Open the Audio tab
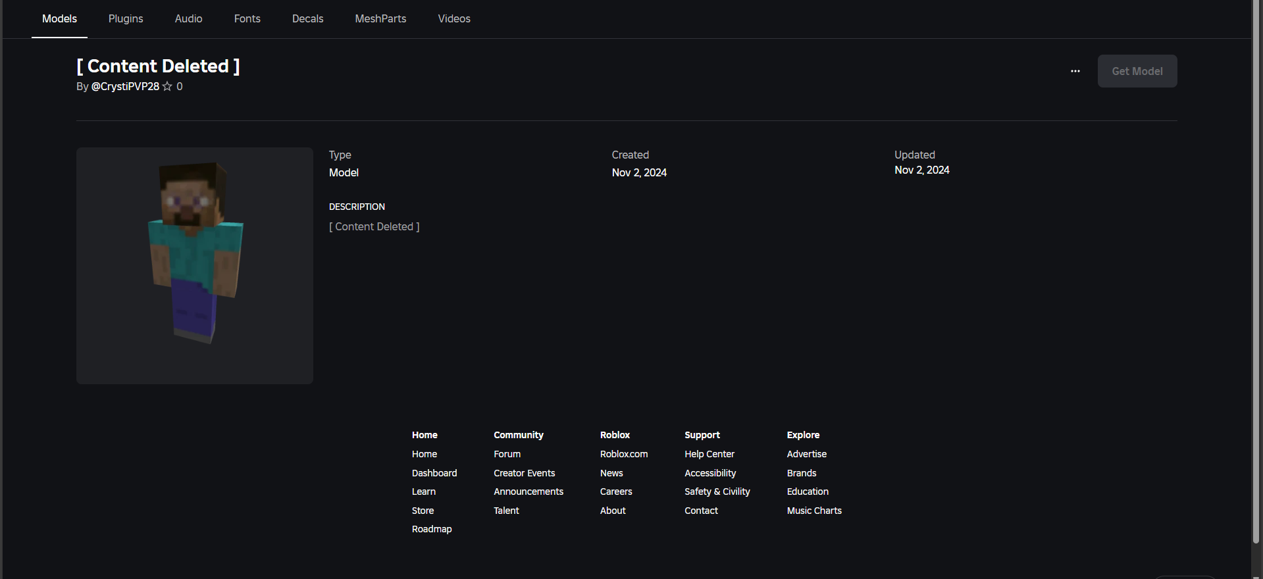Image resolution: width=1263 pixels, height=579 pixels. point(189,18)
